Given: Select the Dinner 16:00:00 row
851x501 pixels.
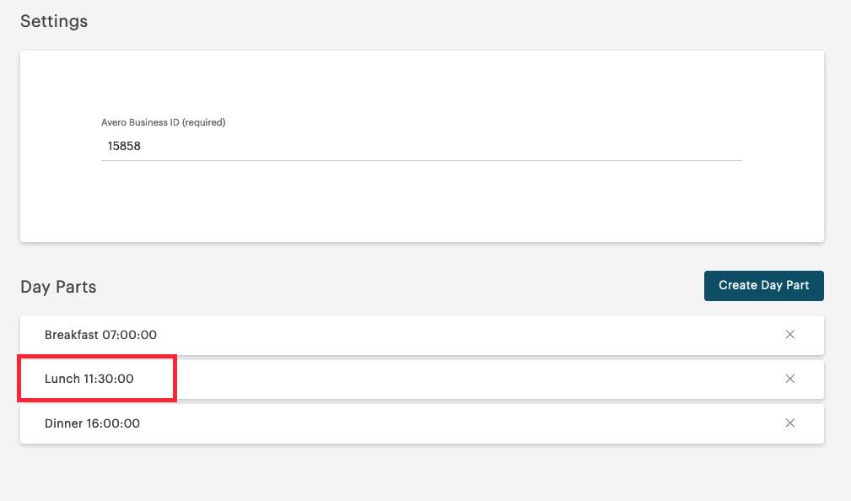Looking at the screenshot, I should pos(93,423).
